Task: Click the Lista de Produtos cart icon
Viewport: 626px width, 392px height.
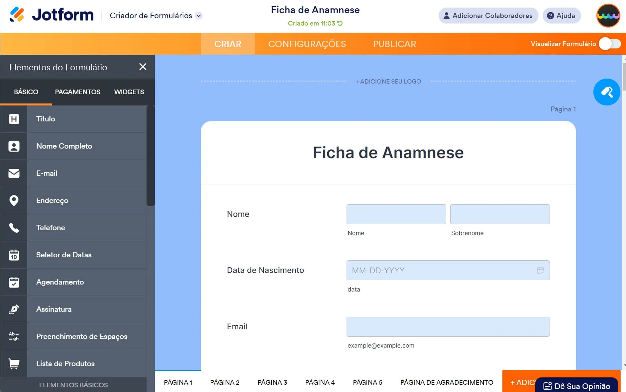Action: coord(14,363)
